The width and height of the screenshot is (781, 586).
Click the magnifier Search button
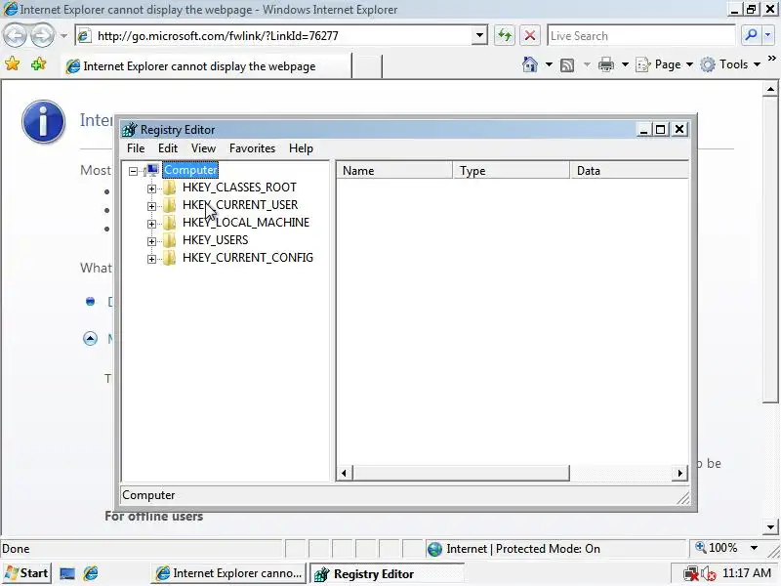751,35
